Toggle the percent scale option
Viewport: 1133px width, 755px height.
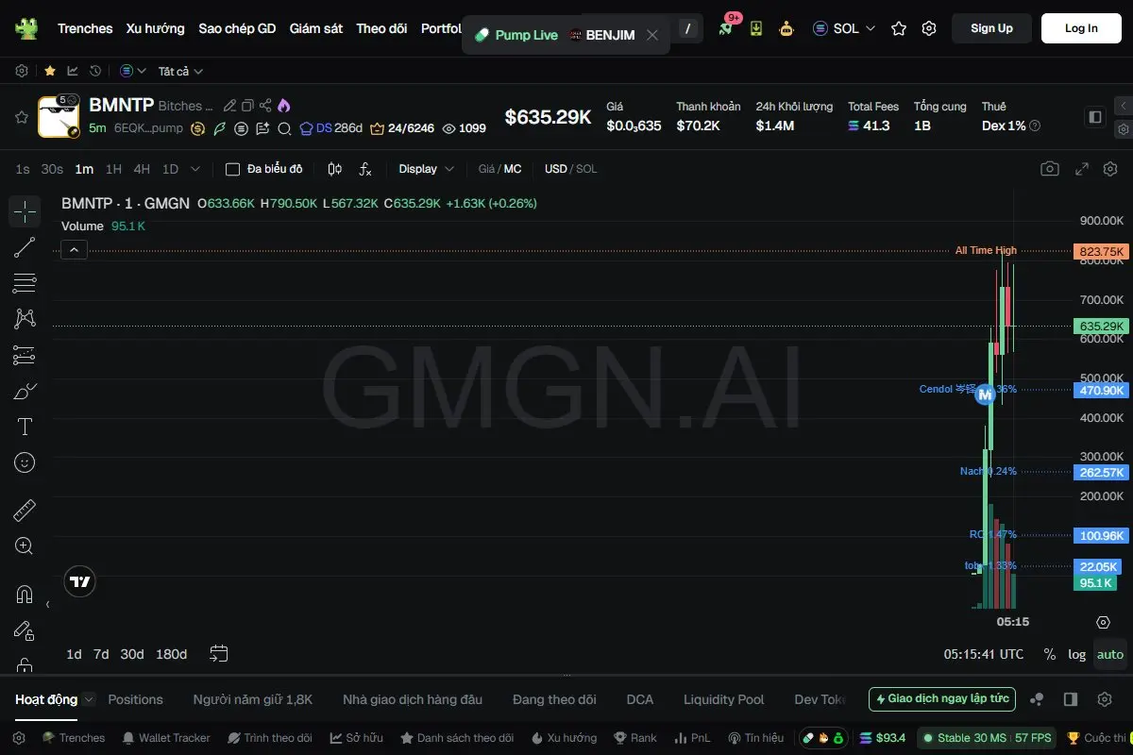(x=1049, y=654)
